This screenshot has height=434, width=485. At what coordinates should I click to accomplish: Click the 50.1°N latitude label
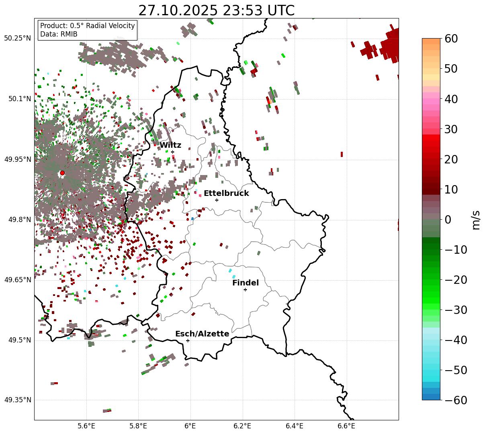(x=19, y=99)
